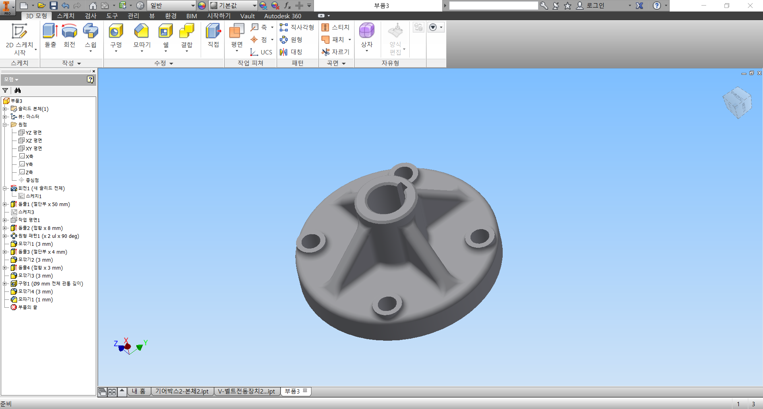Select the Chamfer (모따기) tool
763x409 pixels.
point(142,37)
